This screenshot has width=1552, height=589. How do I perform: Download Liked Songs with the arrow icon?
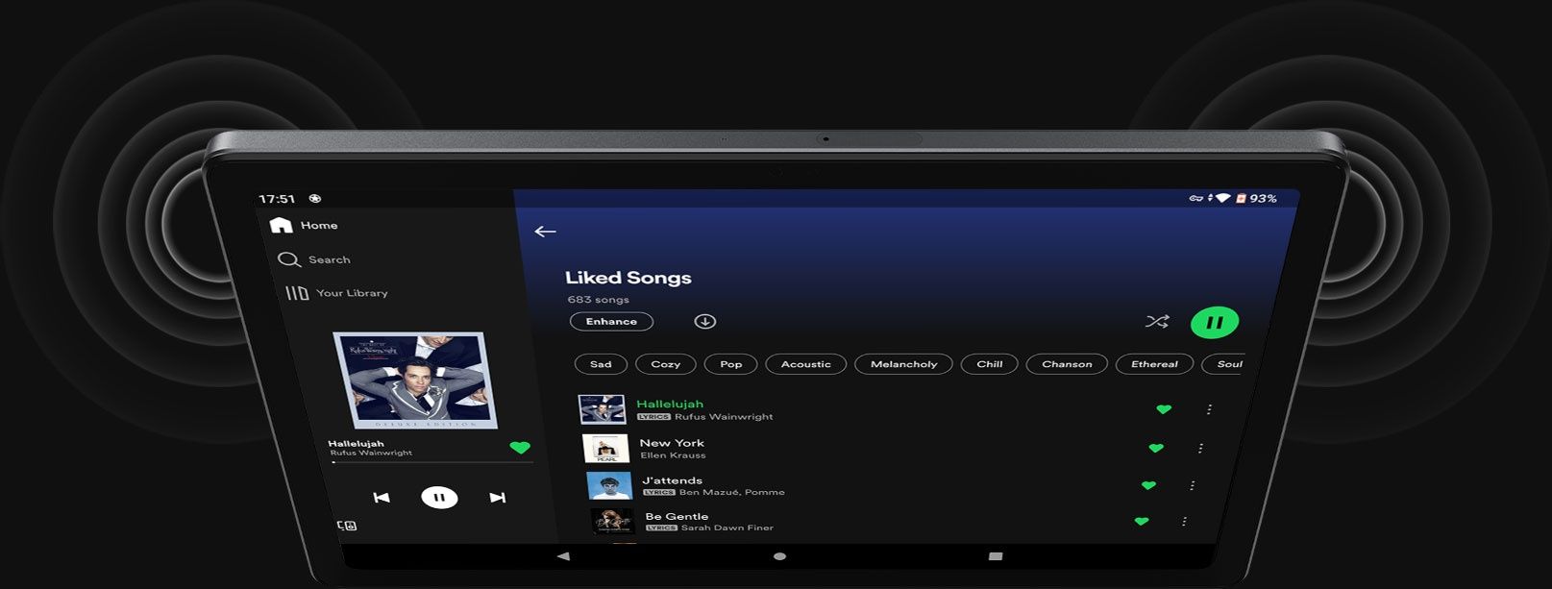point(705,322)
